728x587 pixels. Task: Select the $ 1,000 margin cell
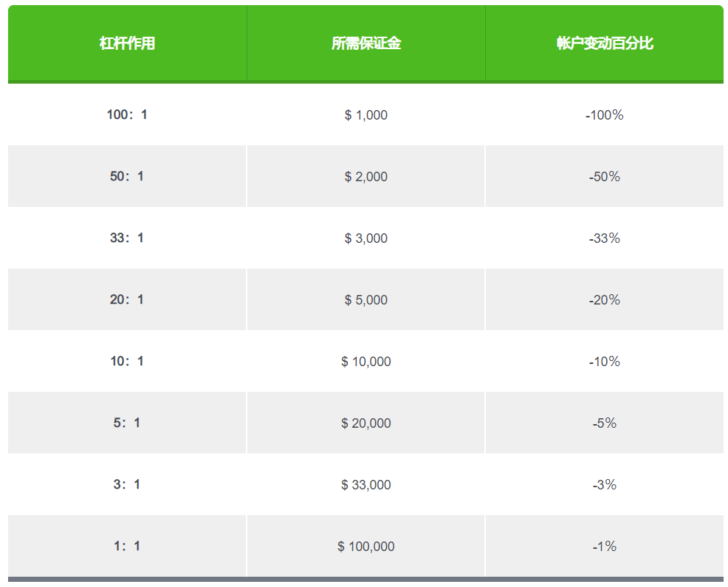click(x=366, y=114)
